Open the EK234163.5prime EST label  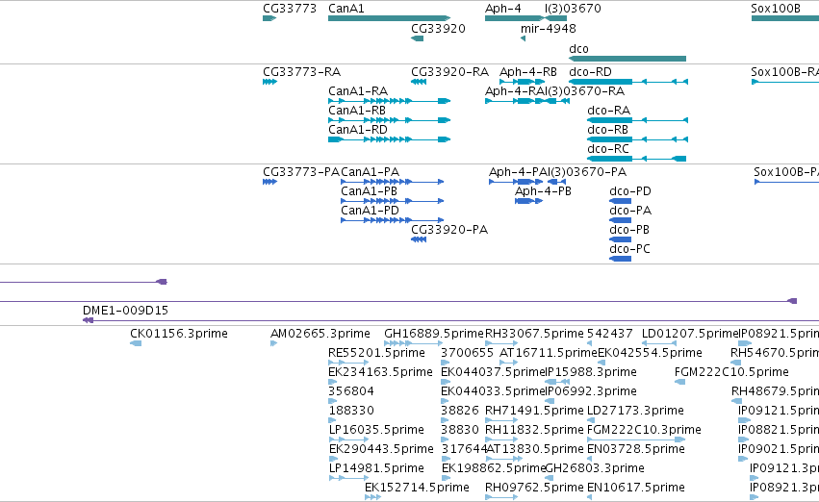pyautogui.click(x=380, y=371)
